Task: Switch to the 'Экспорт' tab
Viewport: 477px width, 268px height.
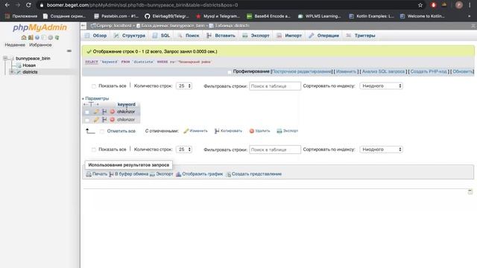Action: pos(256,36)
